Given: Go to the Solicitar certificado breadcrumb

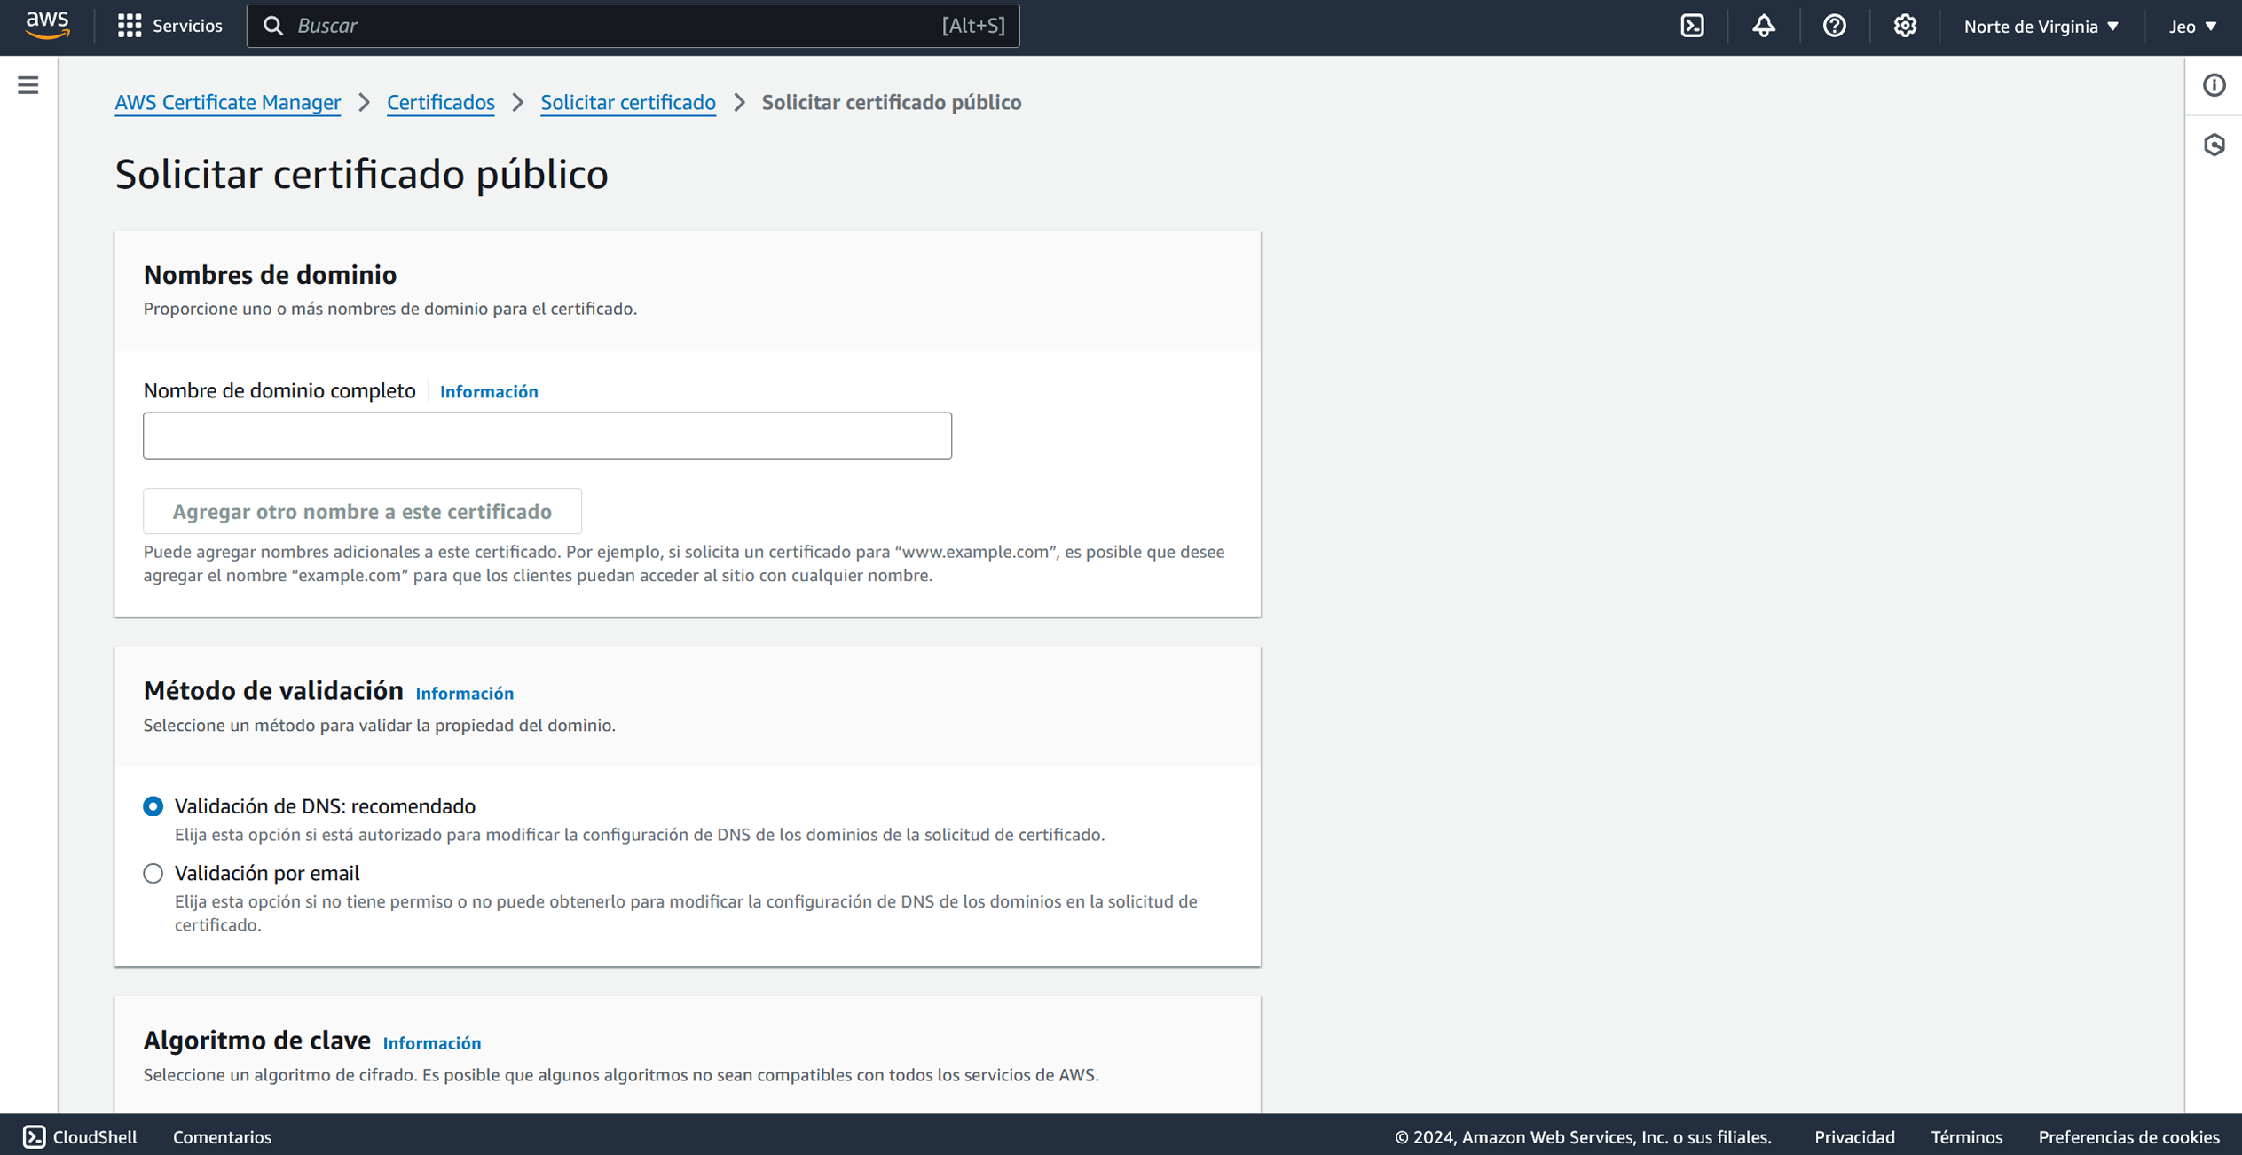Looking at the screenshot, I should pyautogui.click(x=627, y=103).
